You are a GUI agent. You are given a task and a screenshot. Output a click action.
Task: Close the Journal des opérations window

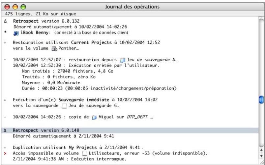tap(7, 7)
